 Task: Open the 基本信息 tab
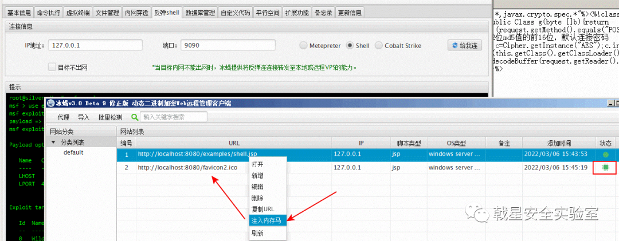[x=19, y=13]
